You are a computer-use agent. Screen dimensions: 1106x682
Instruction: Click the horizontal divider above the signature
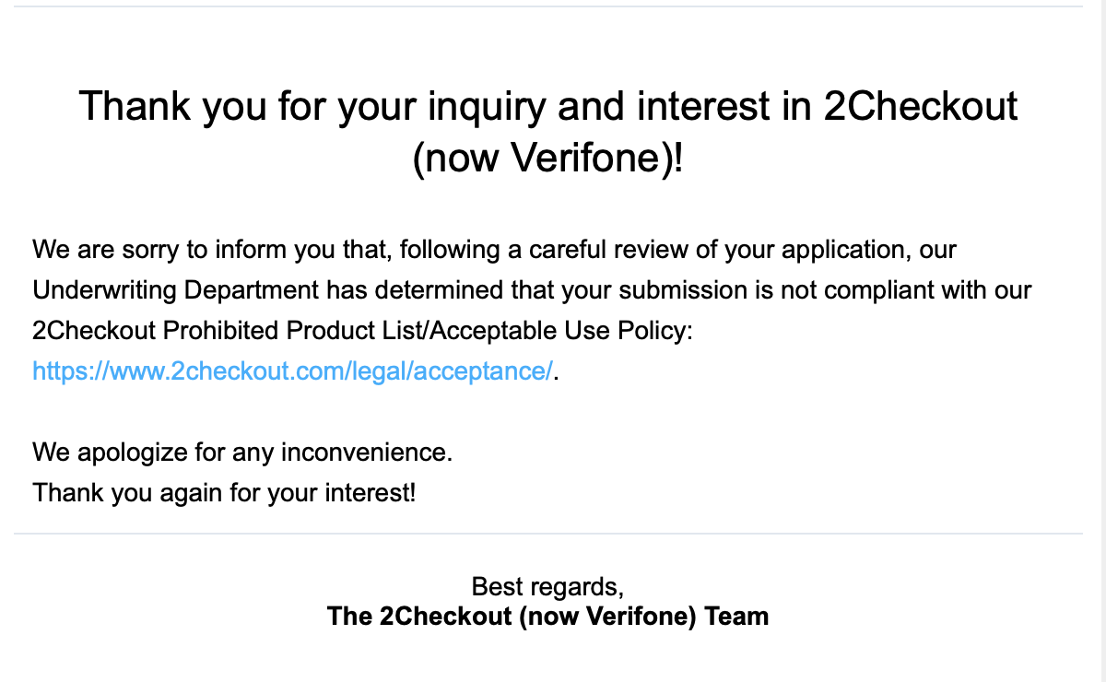tap(548, 533)
